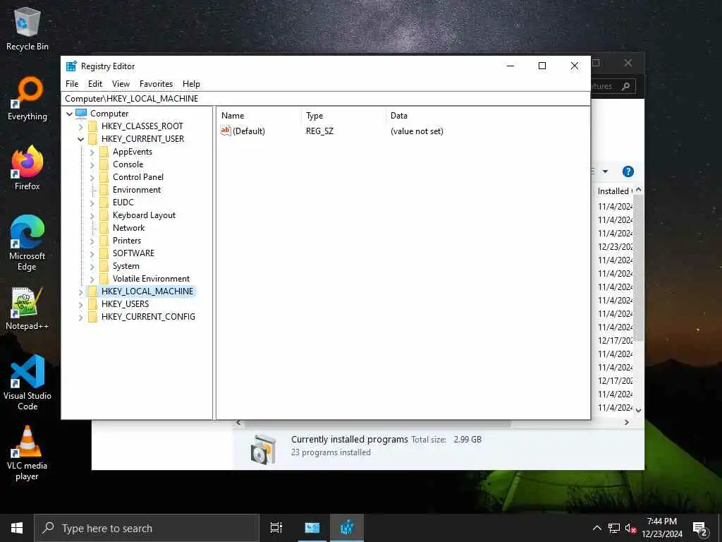Image resolution: width=722 pixels, height=542 pixels.
Task: Select the Volatile Environment key
Action: [x=151, y=279]
